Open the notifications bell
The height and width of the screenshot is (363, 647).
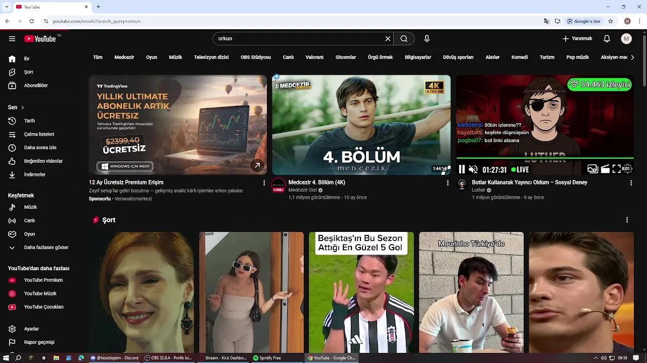click(x=607, y=39)
